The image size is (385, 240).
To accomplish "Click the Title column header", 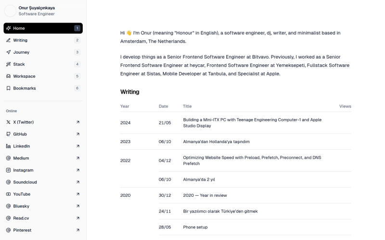I will point(187,106).
